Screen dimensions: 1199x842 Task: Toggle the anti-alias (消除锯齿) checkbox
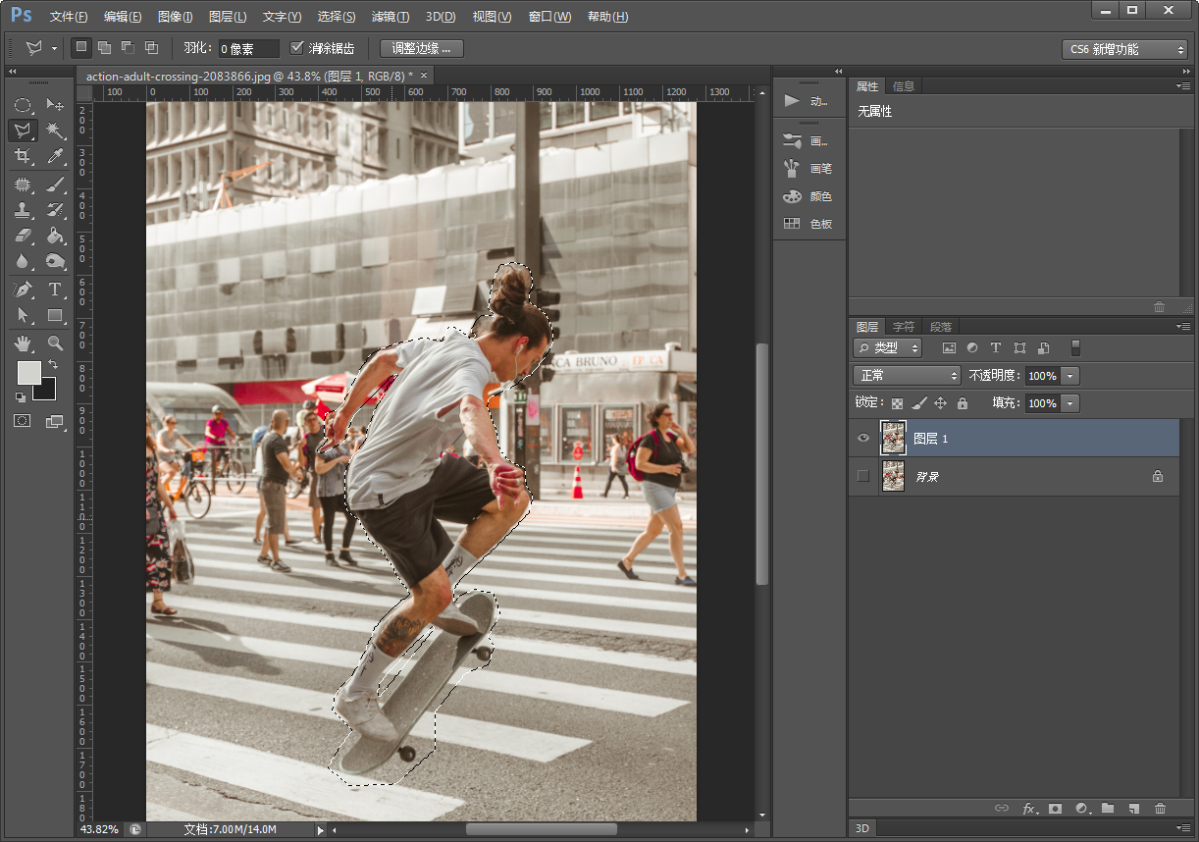point(297,48)
